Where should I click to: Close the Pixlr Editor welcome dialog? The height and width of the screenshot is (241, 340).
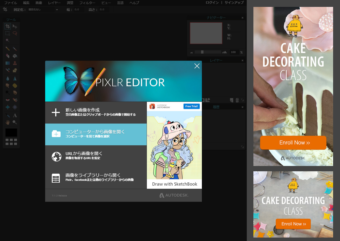[x=197, y=66]
